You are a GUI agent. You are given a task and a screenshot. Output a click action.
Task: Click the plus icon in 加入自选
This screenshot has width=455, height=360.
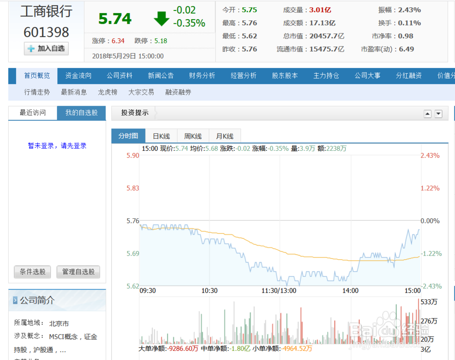[31, 49]
